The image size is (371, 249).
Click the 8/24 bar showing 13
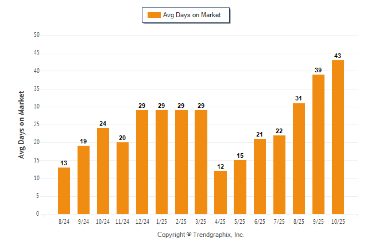click(64, 190)
